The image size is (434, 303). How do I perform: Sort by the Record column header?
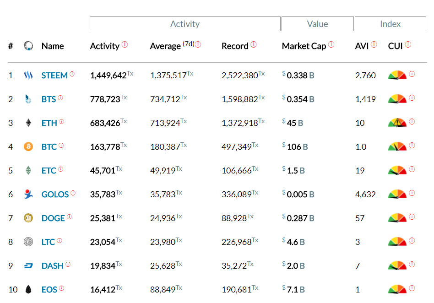(235, 46)
